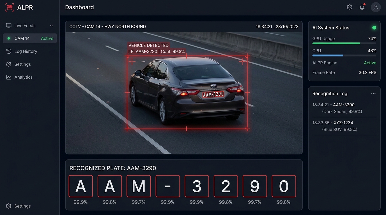386x215 pixels.
Task: Click the CCTV - CAM 14 feed title
Action: click(x=108, y=27)
